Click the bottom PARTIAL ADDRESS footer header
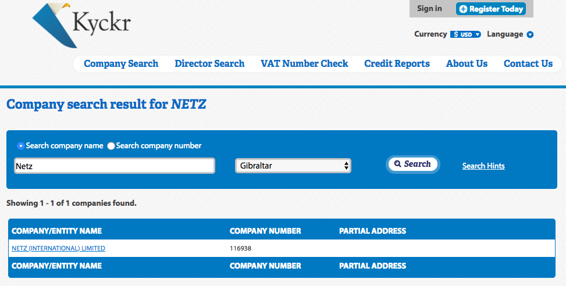This screenshot has height=286, width=566. click(372, 266)
